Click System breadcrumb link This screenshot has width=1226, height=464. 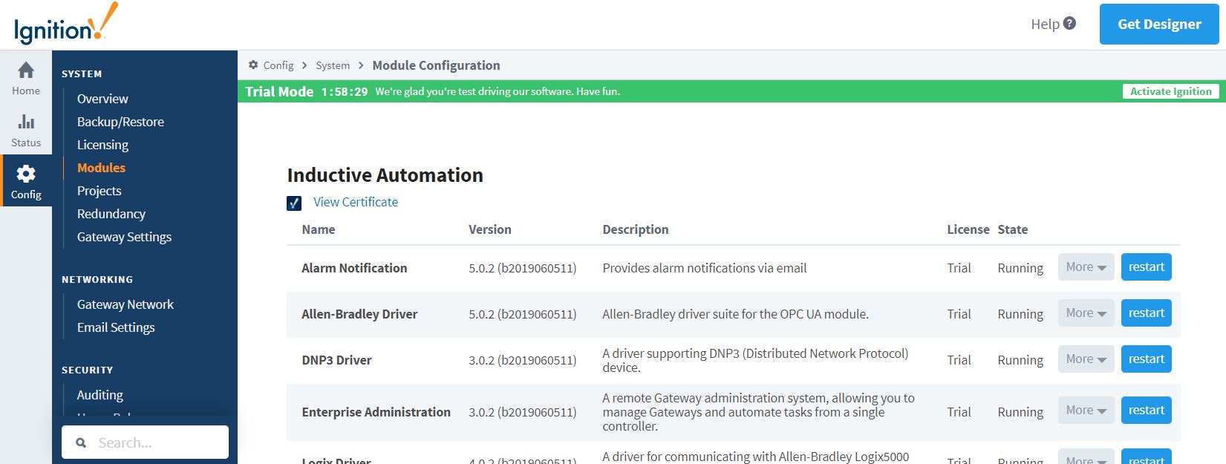coord(333,65)
